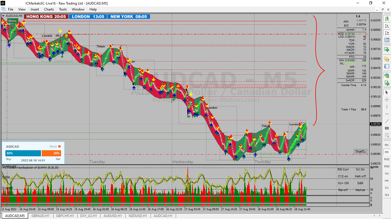The width and height of the screenshot is (391, 219).
Task: Click the New Order icon
Action: [x=387, y=83]
